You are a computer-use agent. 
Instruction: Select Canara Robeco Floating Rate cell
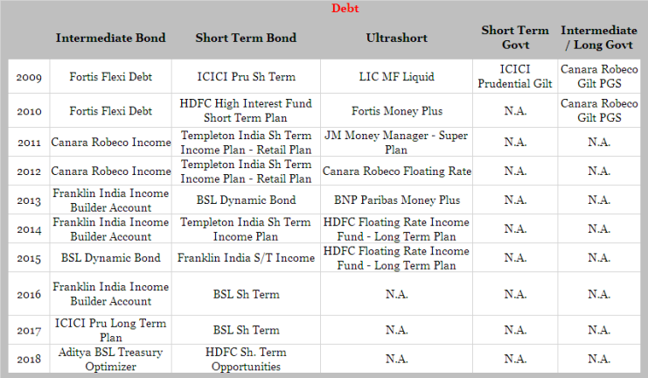click(x=398, y=171)
